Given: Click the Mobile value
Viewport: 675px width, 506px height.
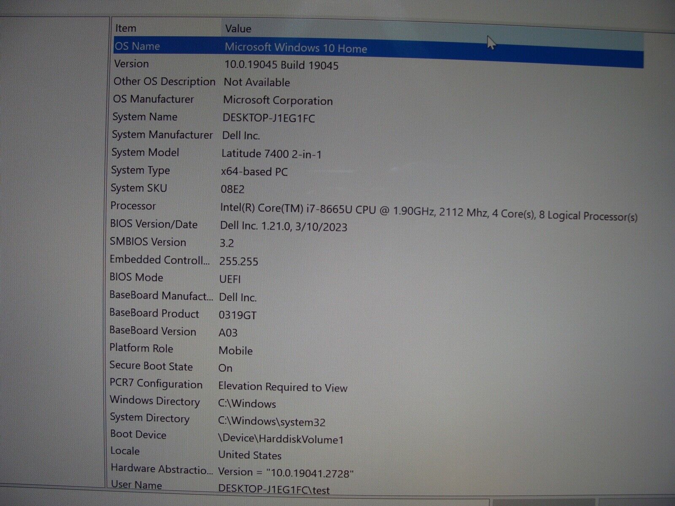Looking at the screenshot, I should pos(235,350).
